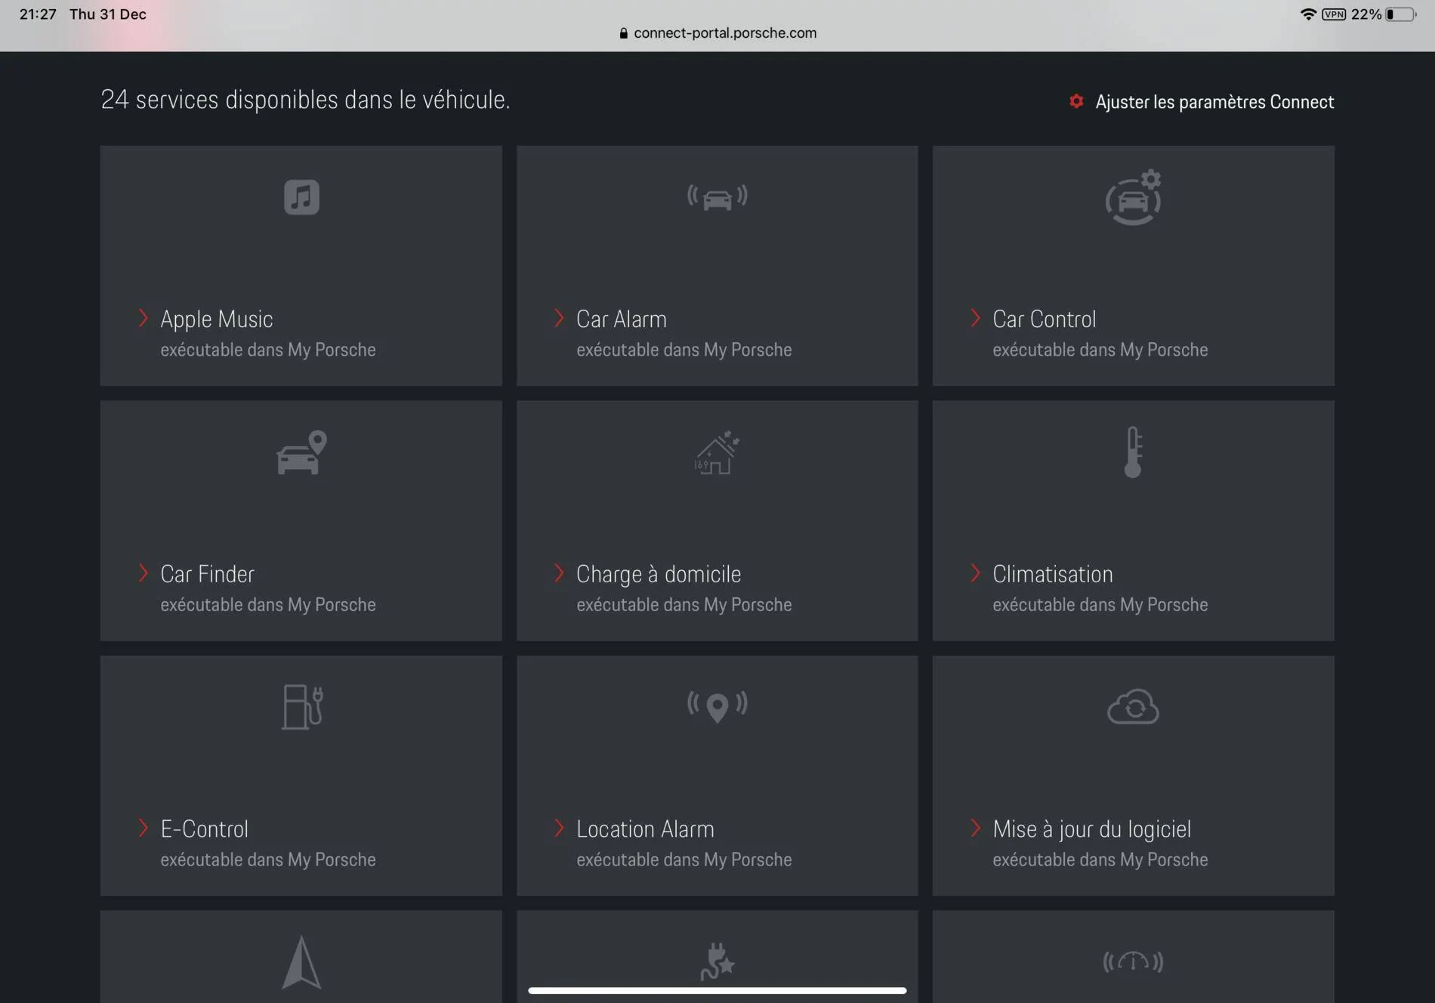Image resolution: width=1435 pixels, height=1003 pixels.
Task: Expand the Car Alarm red chevron
Action: click(x=559, y=318)
